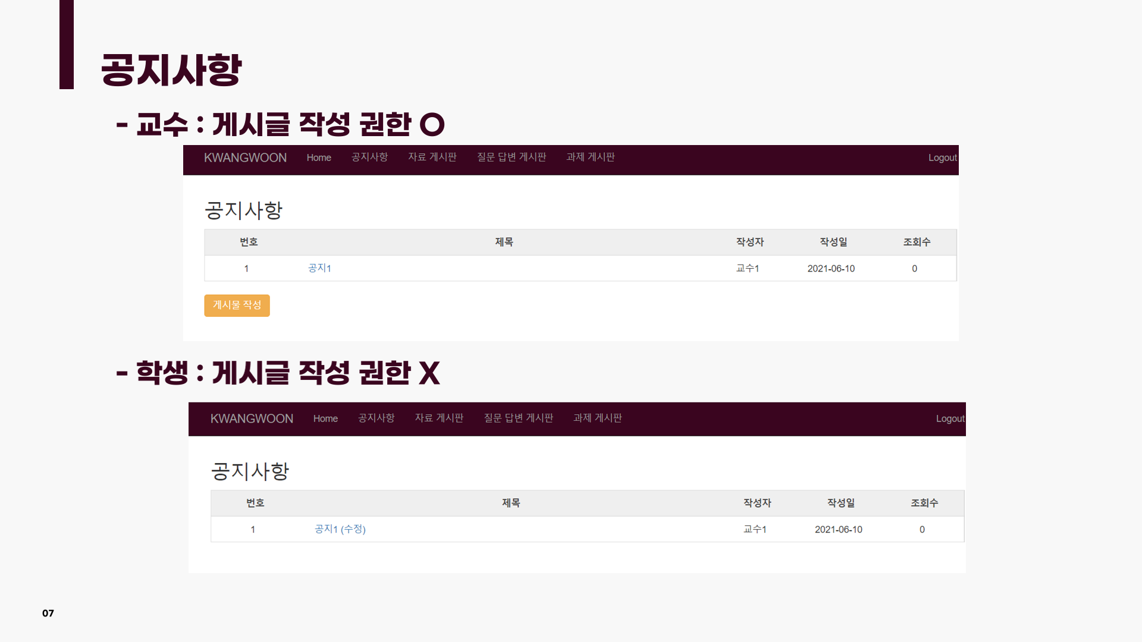The height and width of the screenshot is (642, 1142).
Task: Click Logout on the professor view navbar
Action: coord(942,158)
